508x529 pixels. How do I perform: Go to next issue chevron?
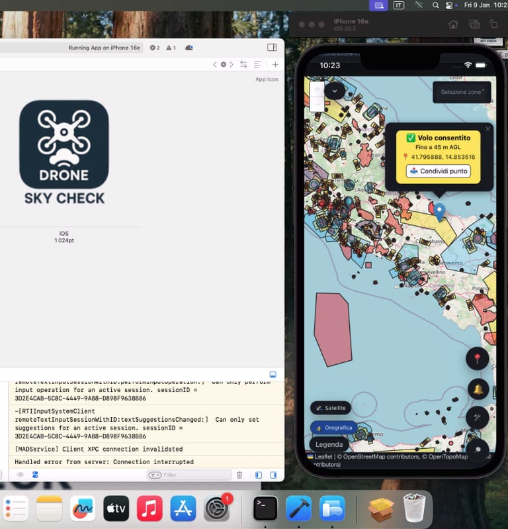[232, 64]
